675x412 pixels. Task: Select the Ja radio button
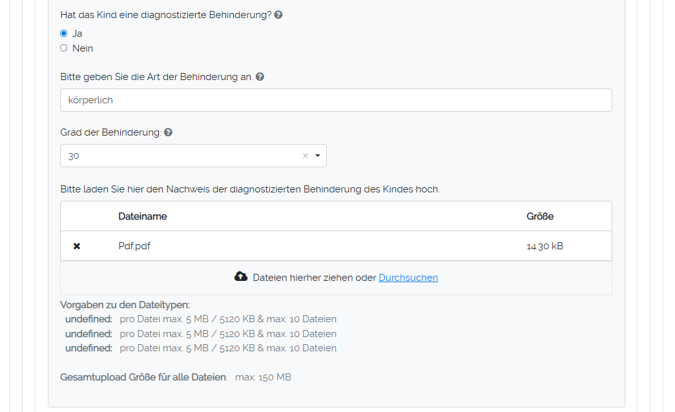click(64, 34)
